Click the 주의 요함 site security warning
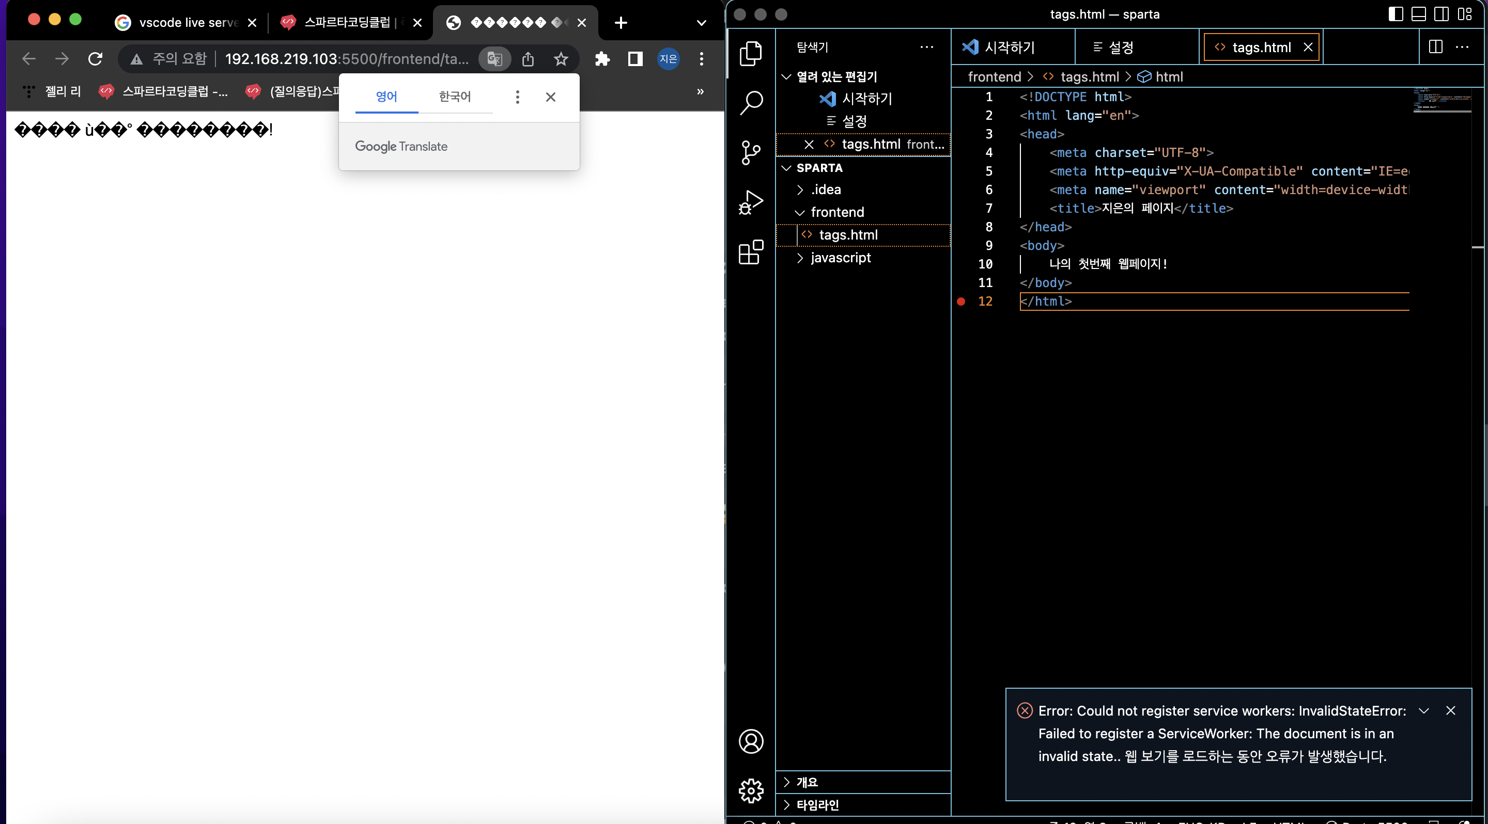 (x=168, y=58)
